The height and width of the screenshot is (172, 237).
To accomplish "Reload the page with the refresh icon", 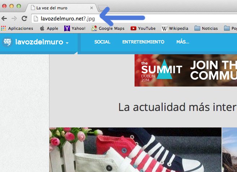I will [24, 18].
